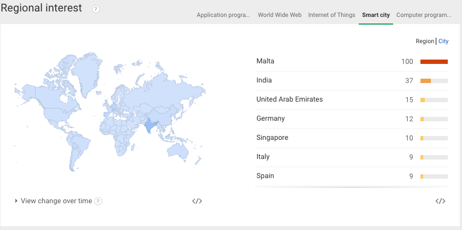462x230 pixels.
Task: Switch to Application programming tab
Action: (x=223, y=15)
